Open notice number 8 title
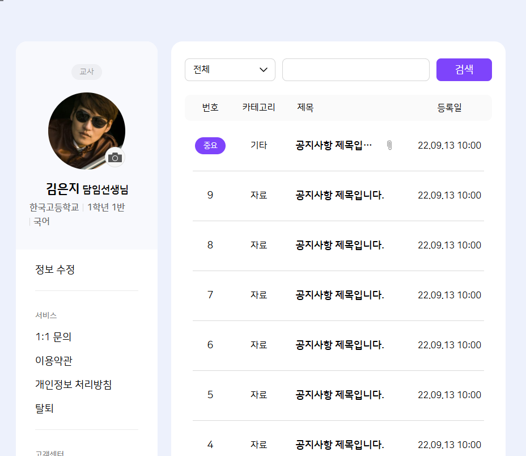Screen dimensions: 526x456 340,245
